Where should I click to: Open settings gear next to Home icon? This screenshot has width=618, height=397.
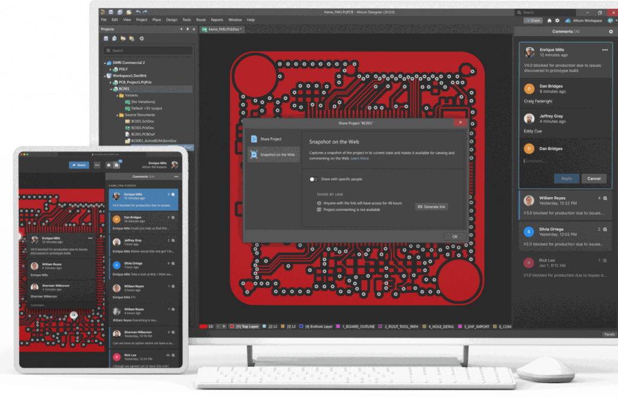point(557,20)
